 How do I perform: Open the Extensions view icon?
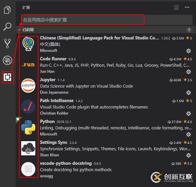pyautogui.click(x=8, y=77)
